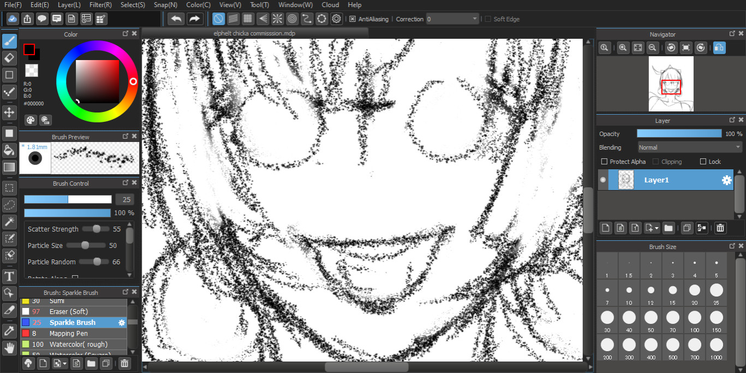Toggle the Rotate Along checkbox
Viewport: 746px width, 373px height.
click(x=75, y=278)
